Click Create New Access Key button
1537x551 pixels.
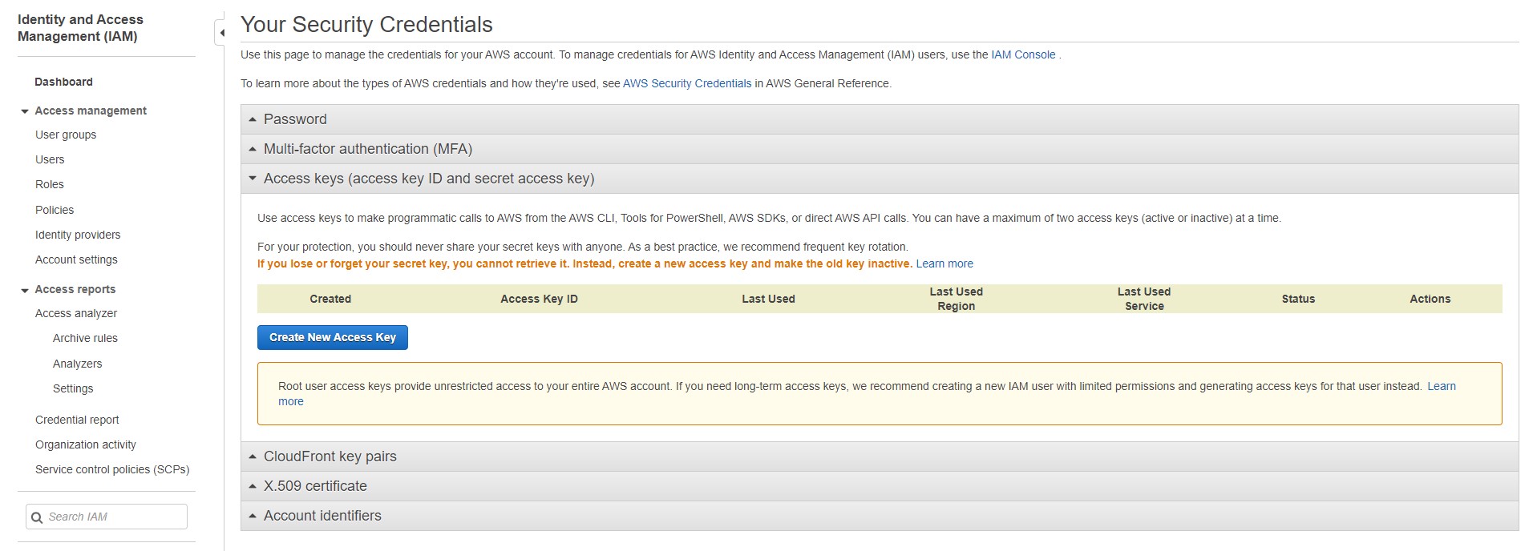pos(333,337)
